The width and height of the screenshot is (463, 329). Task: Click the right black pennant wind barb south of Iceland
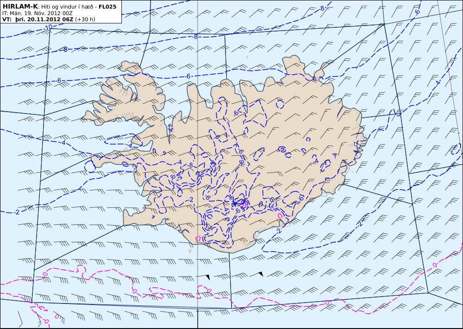pos(256,273)
